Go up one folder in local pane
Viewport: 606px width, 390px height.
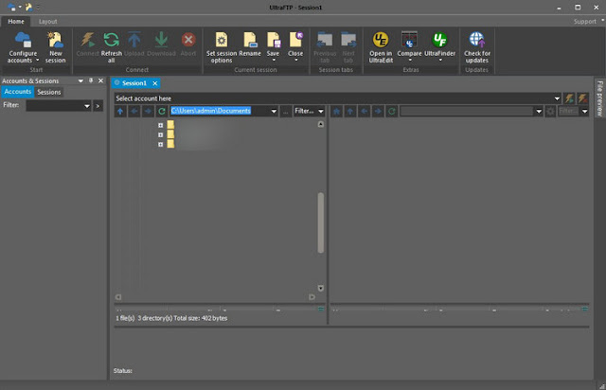(120, 112)
